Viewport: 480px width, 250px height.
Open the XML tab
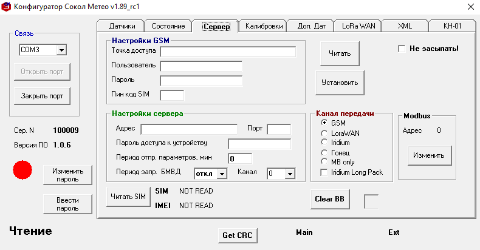tap(405, 26)
